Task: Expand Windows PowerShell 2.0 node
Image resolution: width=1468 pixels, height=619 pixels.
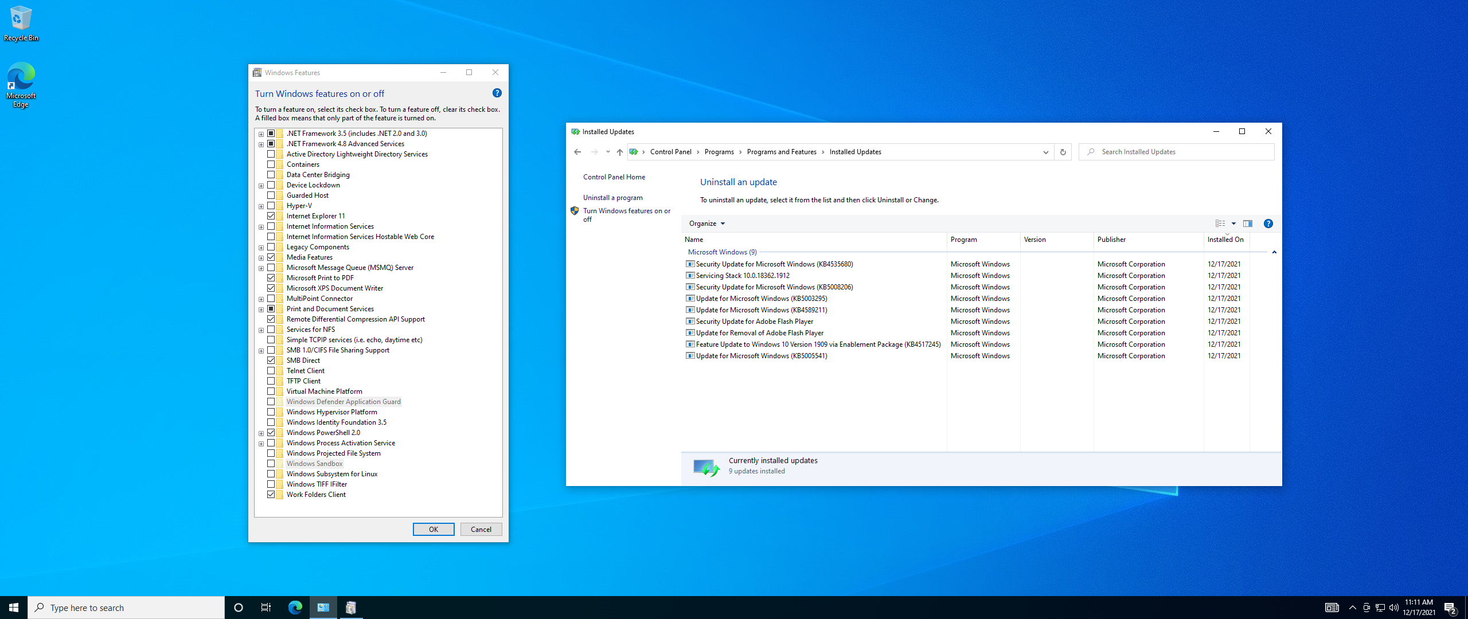Action: [261, 433]
